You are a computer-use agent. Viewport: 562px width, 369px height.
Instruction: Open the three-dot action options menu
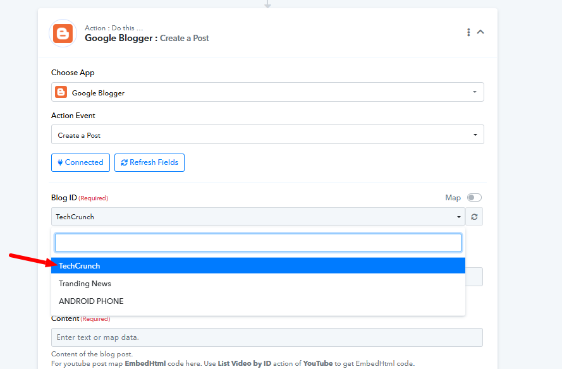[468, 32]
